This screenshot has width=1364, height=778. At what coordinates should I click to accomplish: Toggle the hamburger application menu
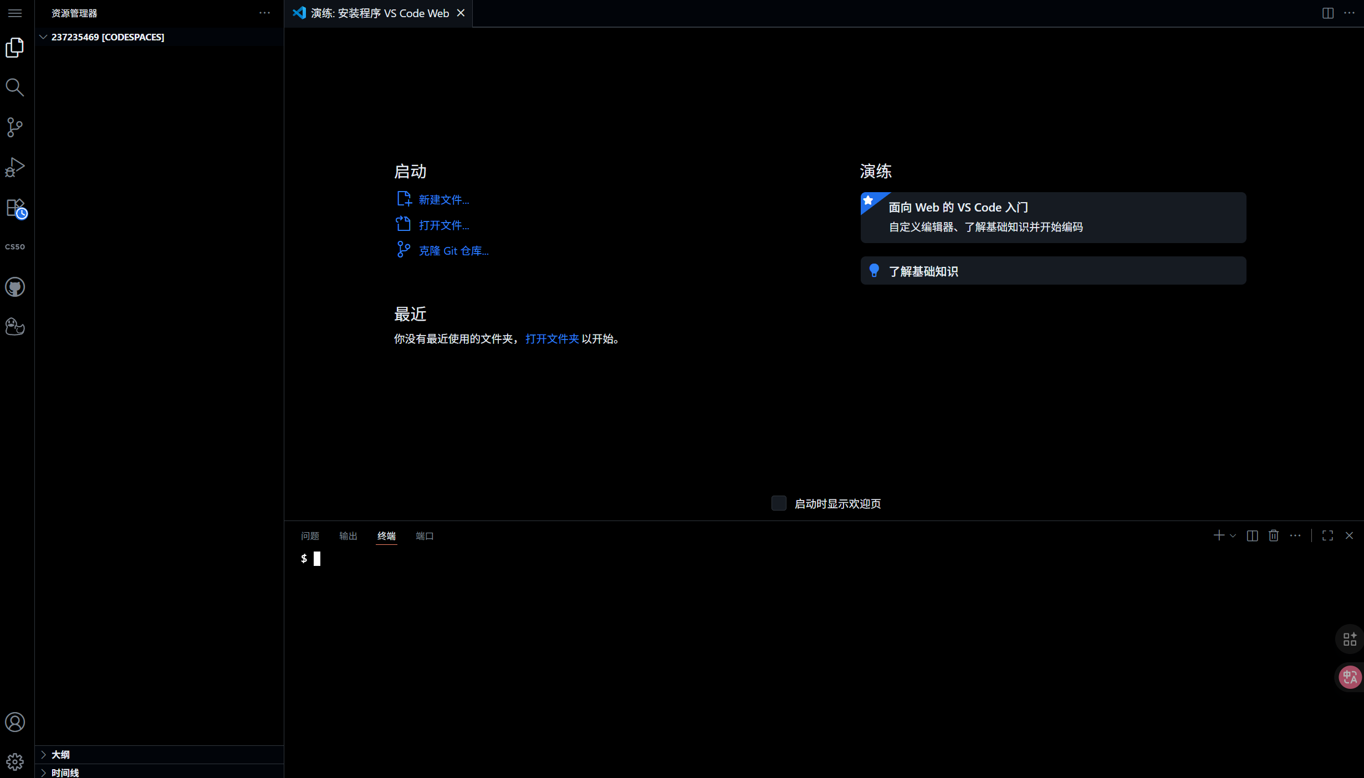pos(15,13)
